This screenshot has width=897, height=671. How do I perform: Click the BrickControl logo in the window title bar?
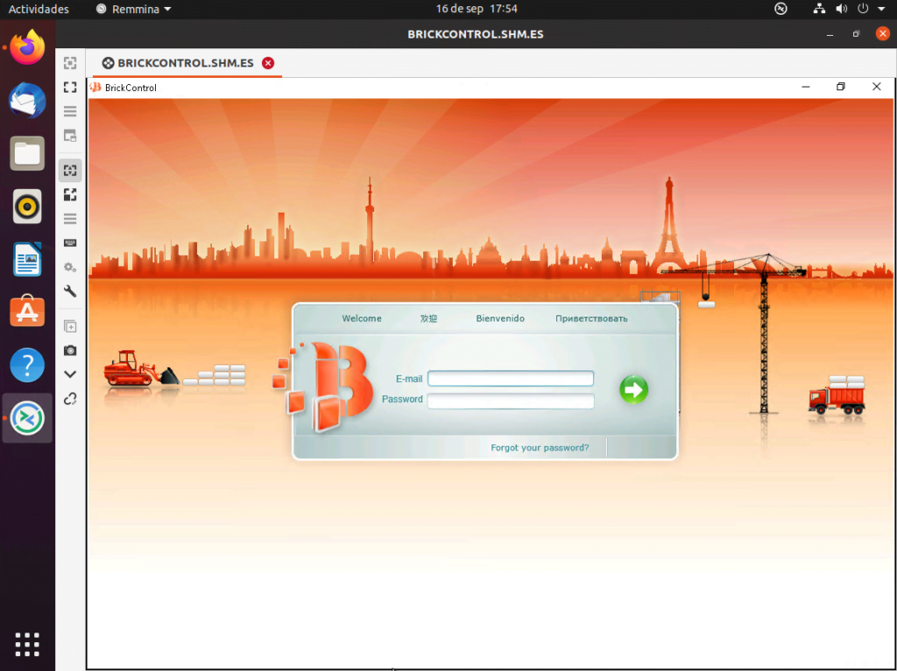click(x=95, y=87)
